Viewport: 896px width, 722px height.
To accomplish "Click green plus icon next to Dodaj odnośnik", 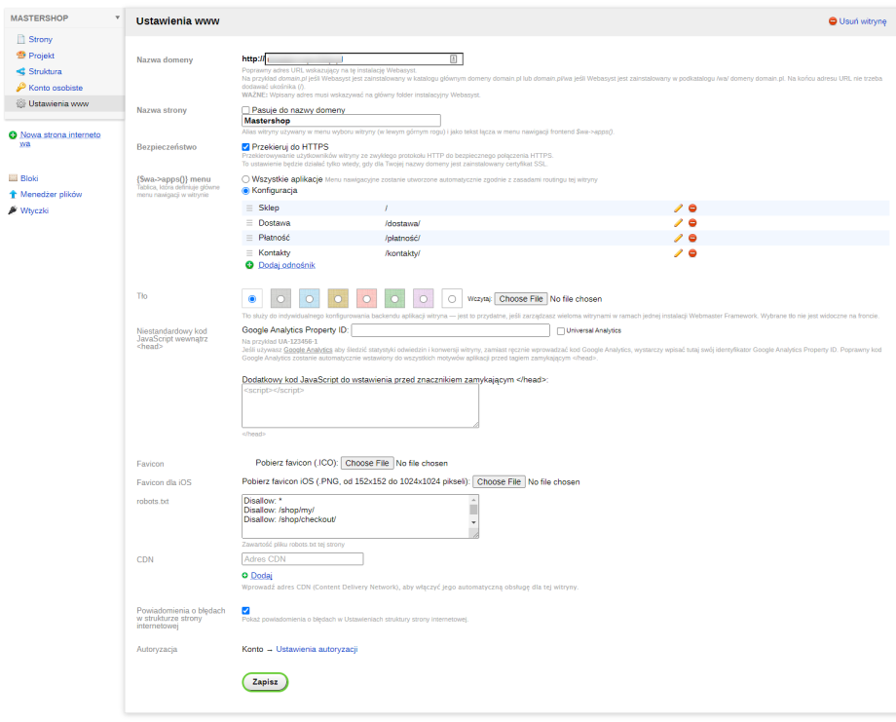I will (x=249, y=265).
